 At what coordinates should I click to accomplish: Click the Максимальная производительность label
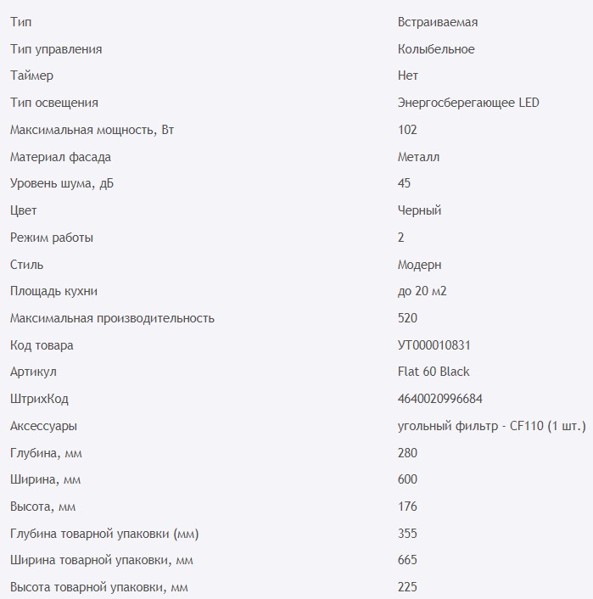(112, 318)
